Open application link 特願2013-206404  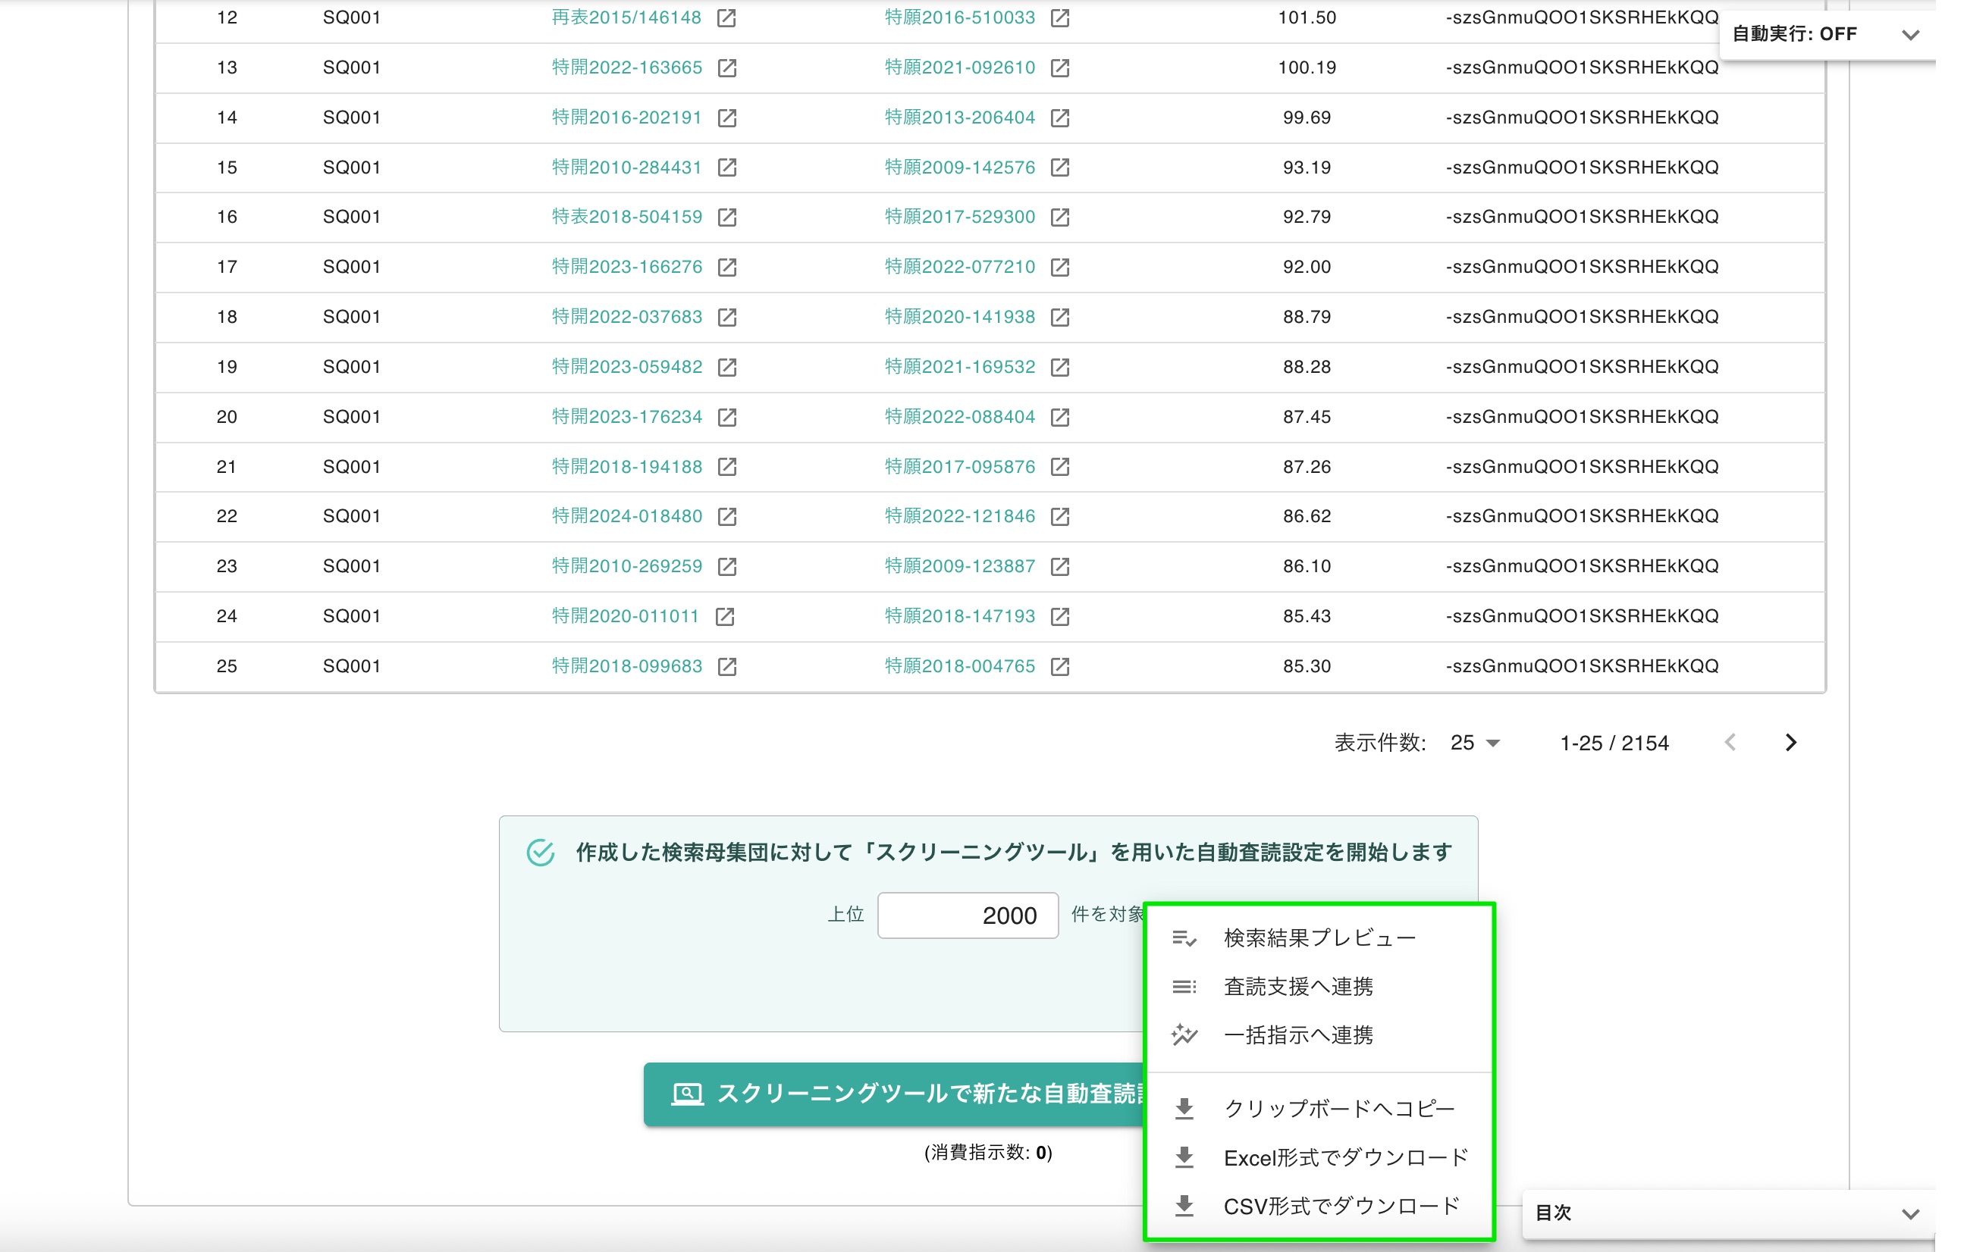point(960,117)
